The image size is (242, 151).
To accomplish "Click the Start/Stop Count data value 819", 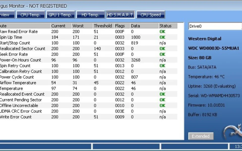I will pyautogui.click(x=134, y=43).
